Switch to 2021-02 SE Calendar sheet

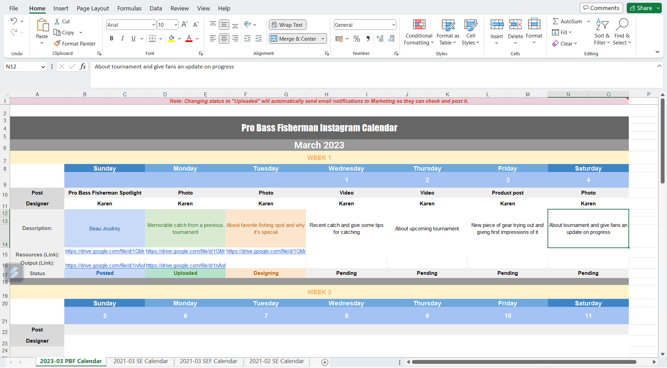tap(277, 361)
